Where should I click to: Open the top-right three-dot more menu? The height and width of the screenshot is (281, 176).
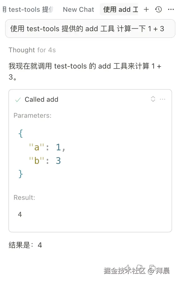tap(171, 10)
